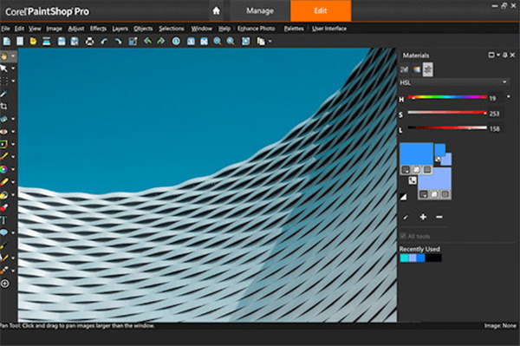Screen dimensions: 520x346
Task: Click the Palettes button
Action: pyautogui.click(x=294, y=29)
